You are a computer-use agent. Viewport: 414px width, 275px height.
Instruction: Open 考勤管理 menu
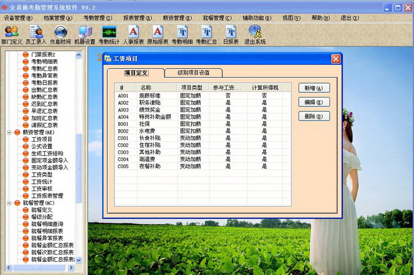click(98, 18)
